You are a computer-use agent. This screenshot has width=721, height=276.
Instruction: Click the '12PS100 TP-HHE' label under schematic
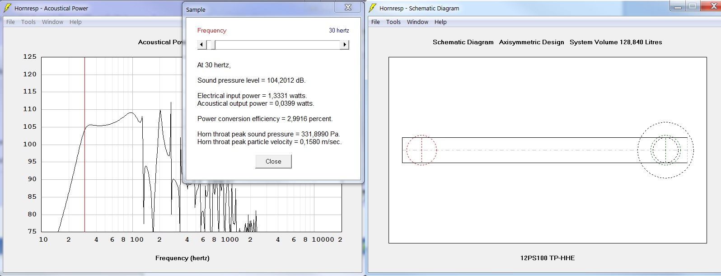[548, 258]
